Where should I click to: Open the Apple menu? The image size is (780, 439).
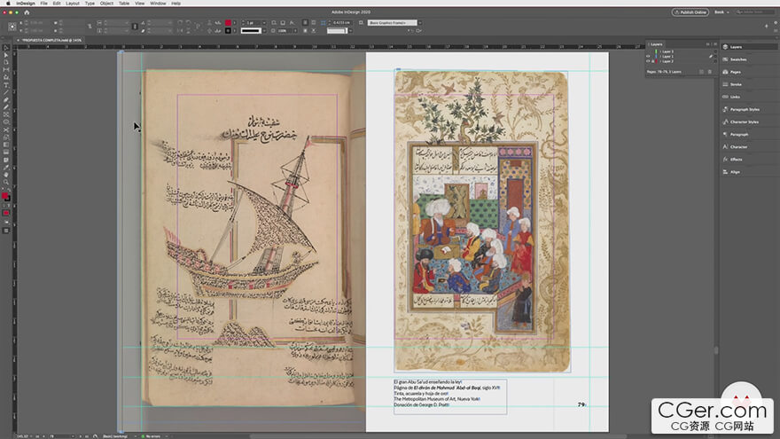click(x=8, y=3)
